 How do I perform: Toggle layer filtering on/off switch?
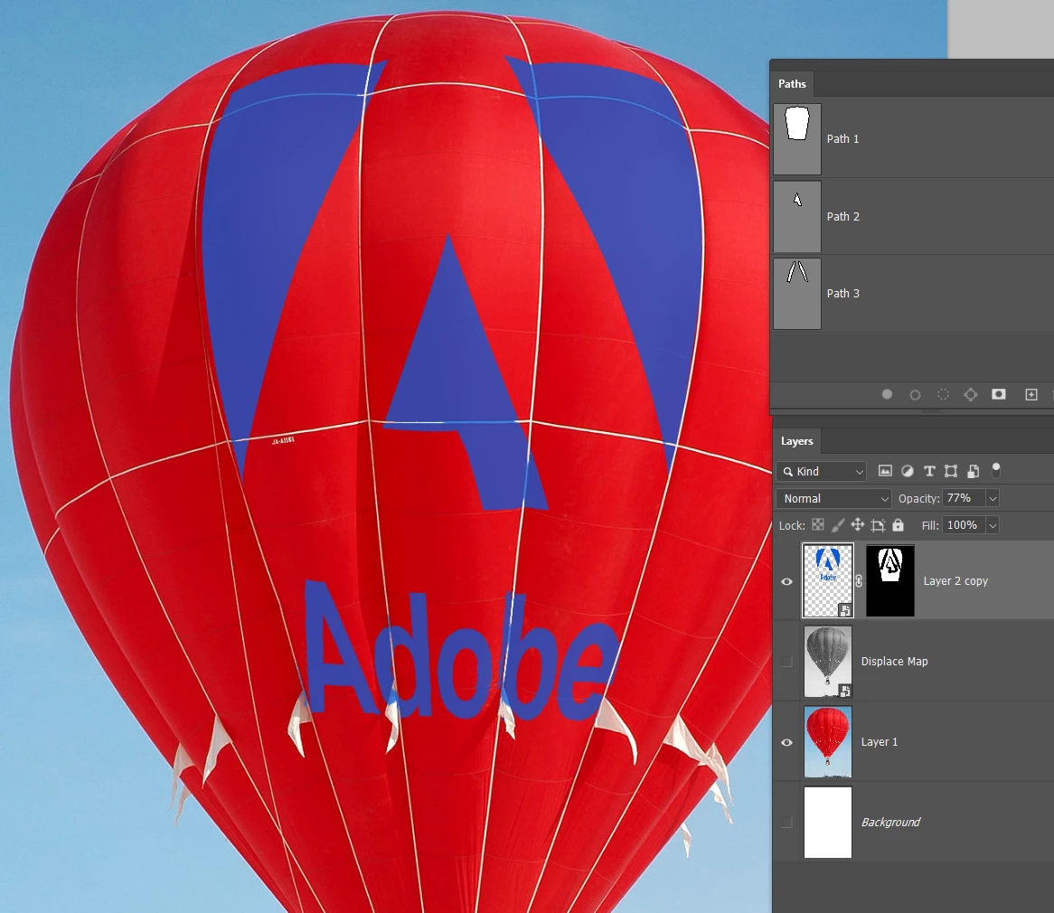click(996, 470)
